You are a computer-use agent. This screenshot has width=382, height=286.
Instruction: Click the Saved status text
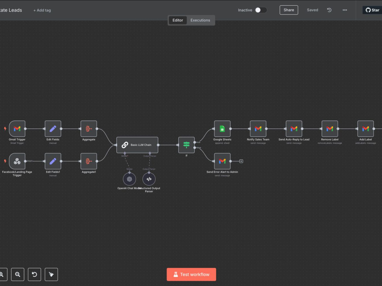tap(312, 10)
